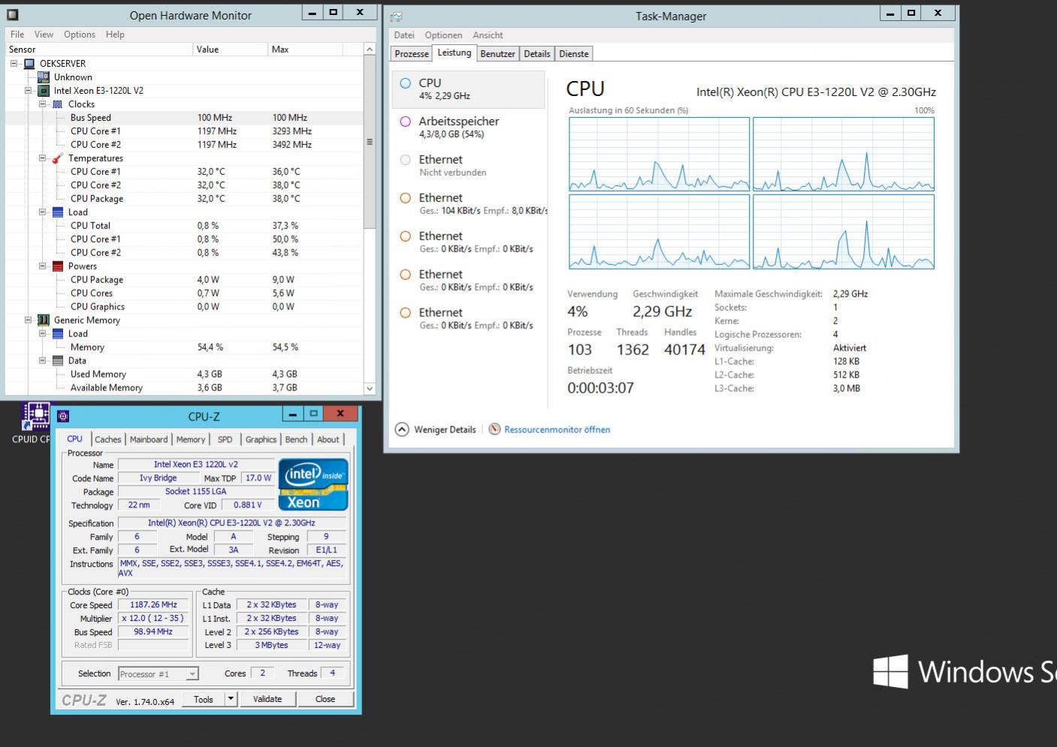Collapse Task-Manager with the Weniger Details arrow icon
This screenshot has width=1057, height=747.
[x=402, y=429]
